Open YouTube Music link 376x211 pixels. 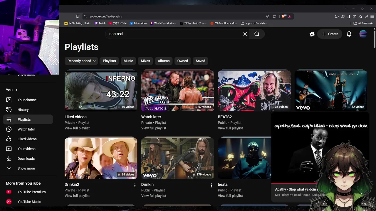pyautogui.click(x=28, y=202)
